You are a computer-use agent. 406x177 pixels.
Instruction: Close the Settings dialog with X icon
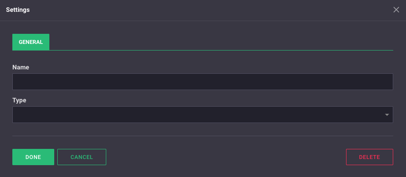(396, 10)
